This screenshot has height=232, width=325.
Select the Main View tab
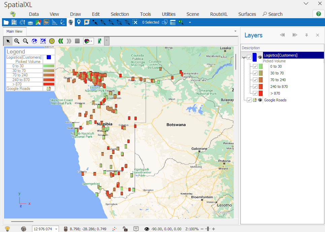click(x=14, y=31)
